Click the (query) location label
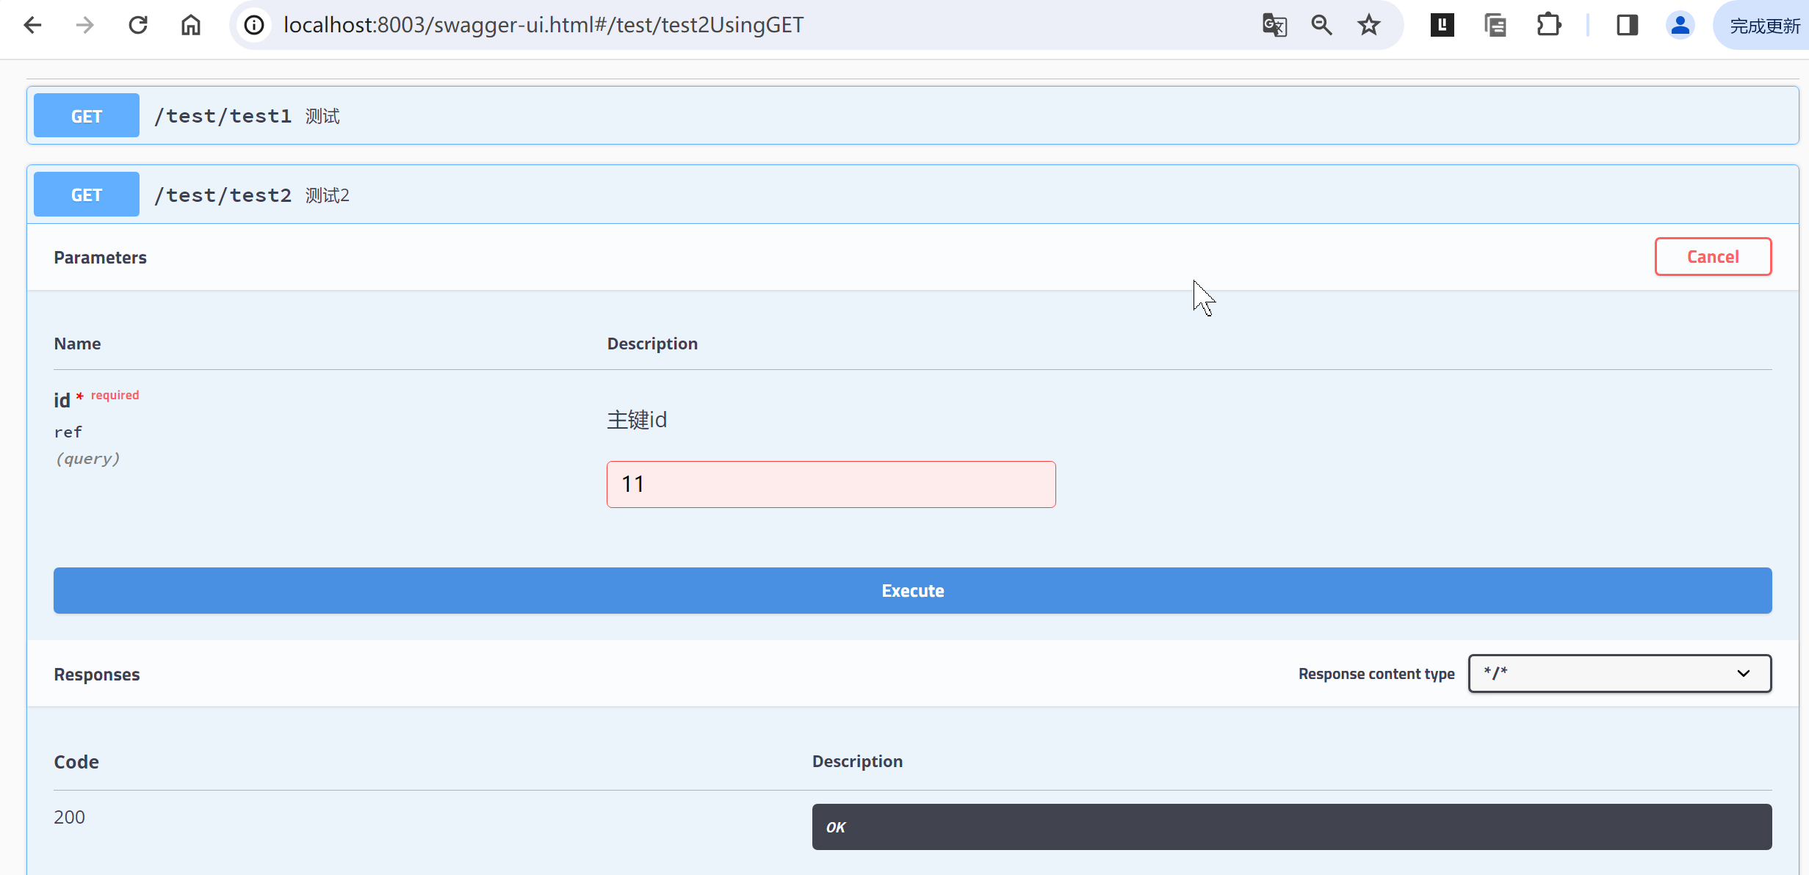This screenshot has height=875, width=1809. pyautogui.click(x=87, y=459)
